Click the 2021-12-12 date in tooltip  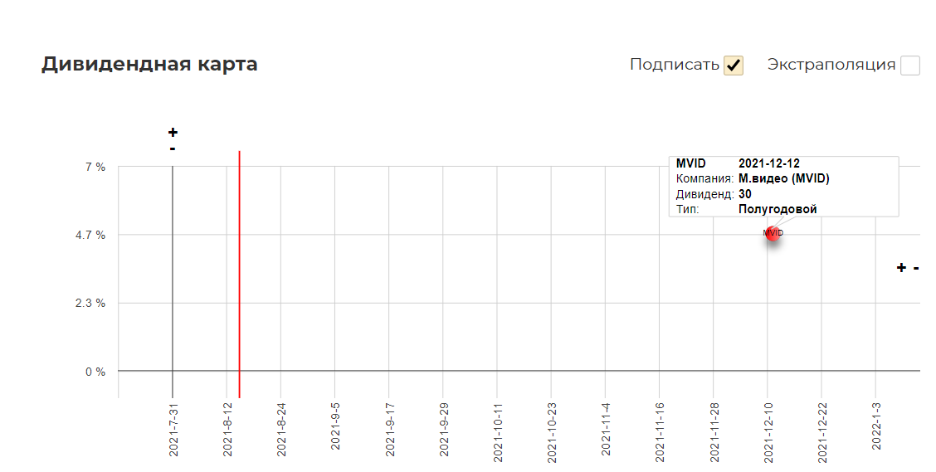coord(769,163)
